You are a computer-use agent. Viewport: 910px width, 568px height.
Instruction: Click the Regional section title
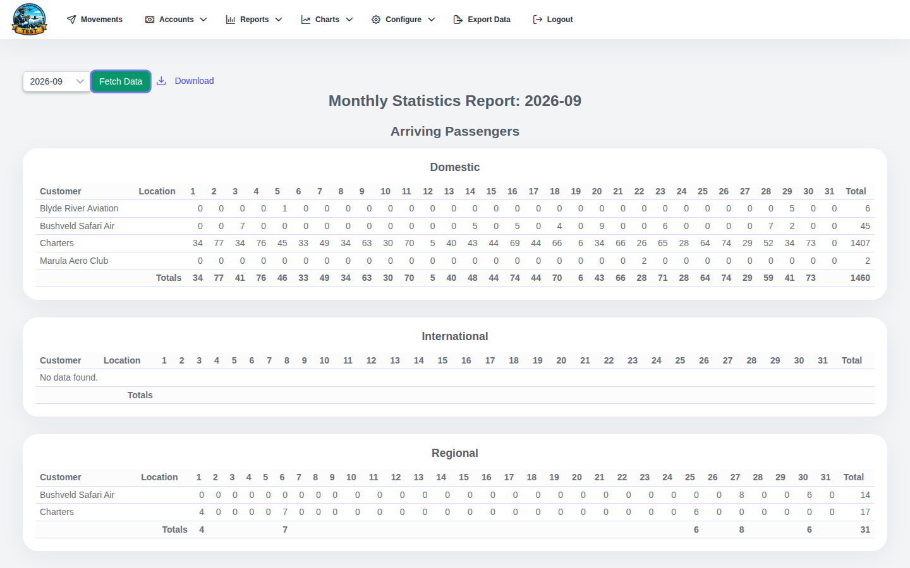[x=455, y=453]
